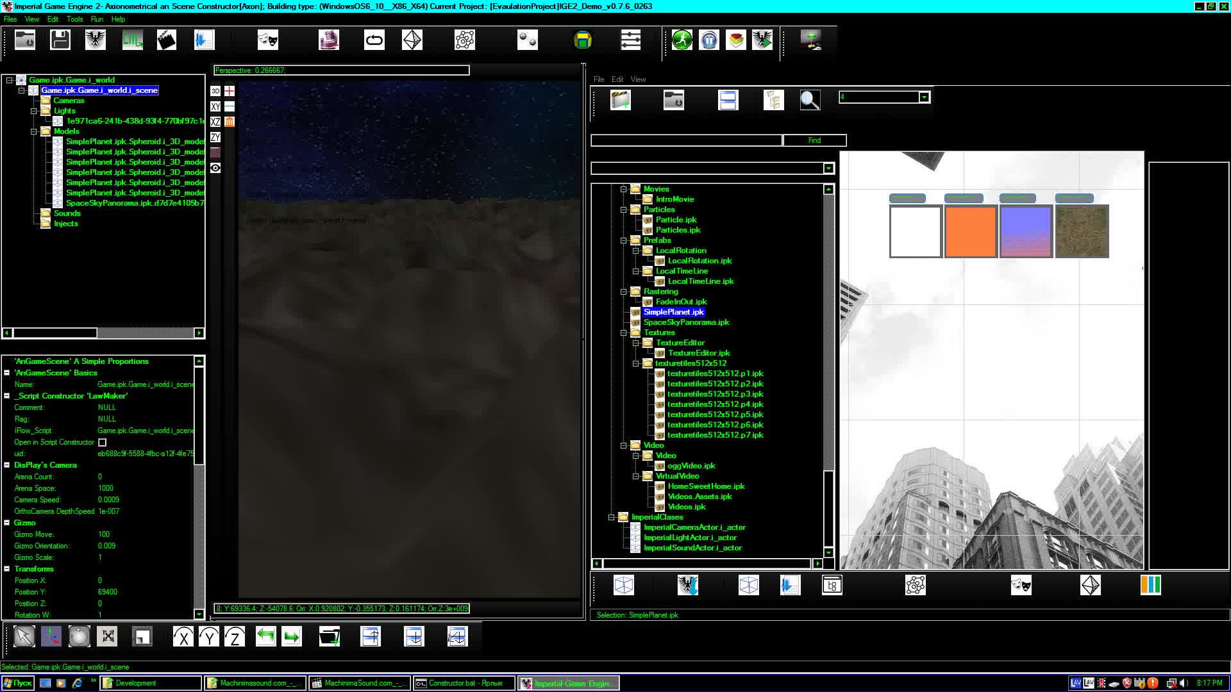The width and height of the screenshot is (1231, 692).
Task: Toggle the eye visibility icon beside viewport
Action: (215, 168)
